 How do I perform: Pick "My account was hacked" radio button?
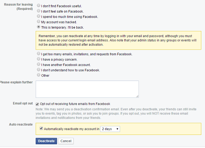click(39, 21)
